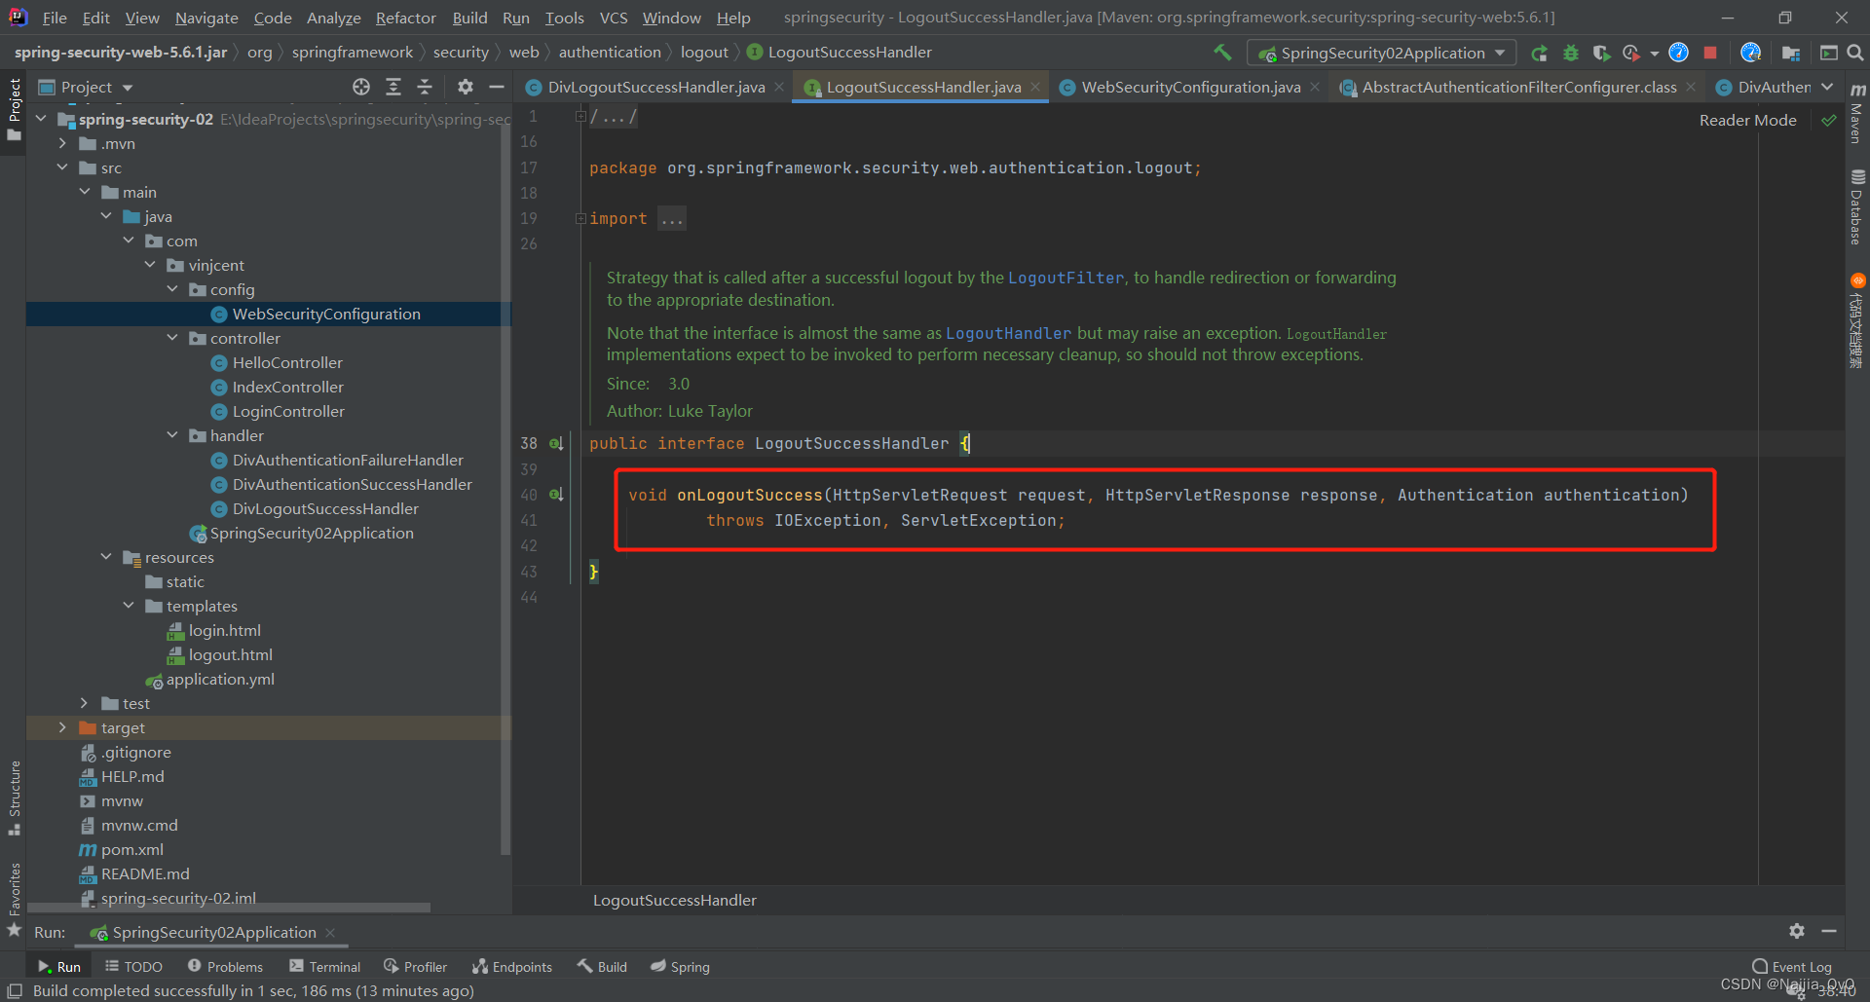This screenshot has height=1002, width=1870.
Task: Run with coverage icon in toolbar
Action: click(1601, 53)
